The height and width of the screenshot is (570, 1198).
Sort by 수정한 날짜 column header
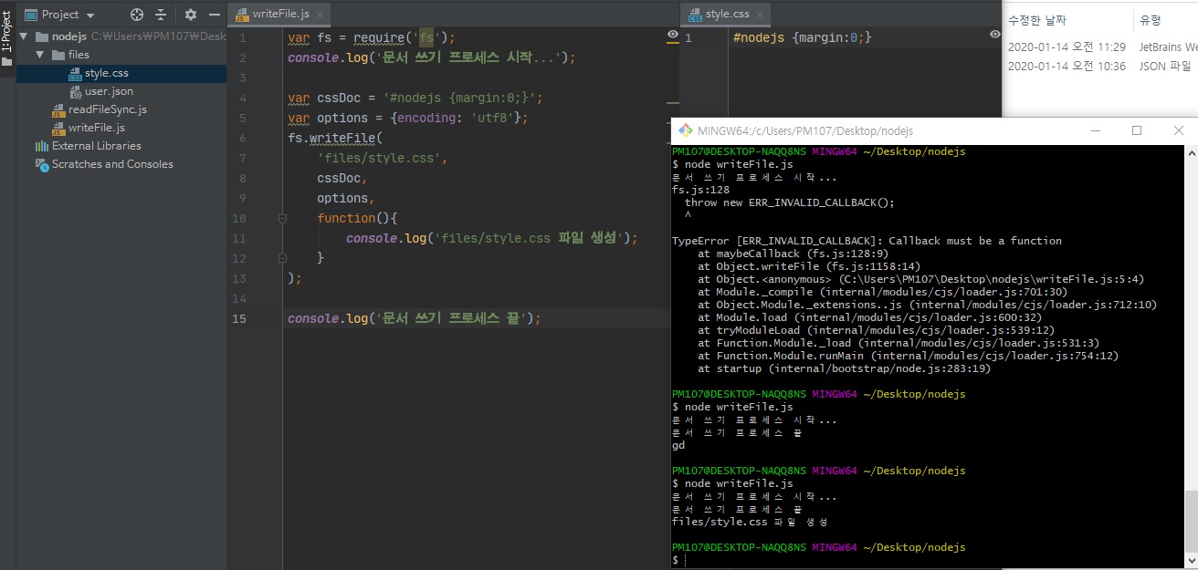click(x=1036, y=20)
